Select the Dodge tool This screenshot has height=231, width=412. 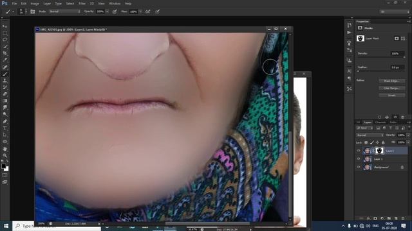point(5,114)
